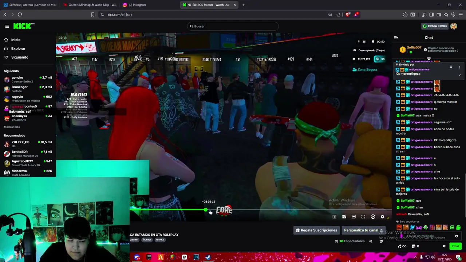Open the Brave Wallet icon
The width and height of the screenshot is (466, 262).
(439, 15)
